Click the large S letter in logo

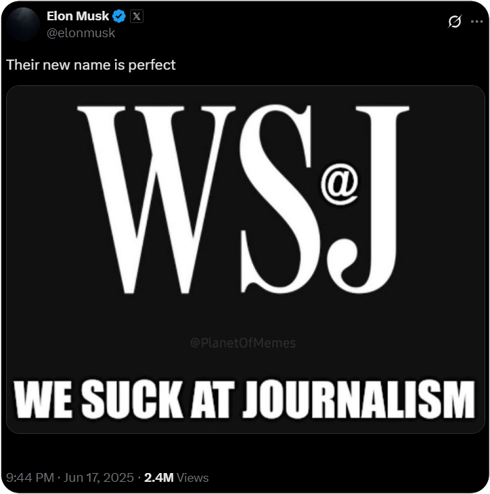coord(279,200)
